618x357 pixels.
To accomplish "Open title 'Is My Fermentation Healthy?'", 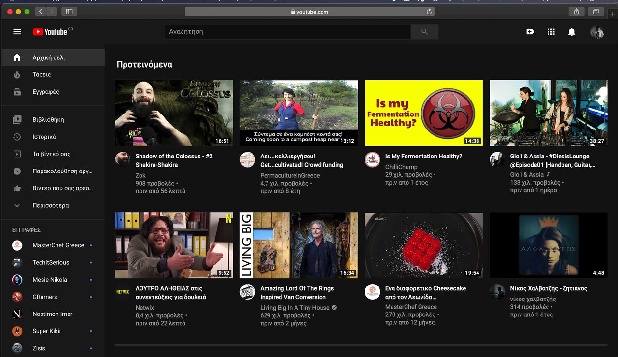I will 423,157.
